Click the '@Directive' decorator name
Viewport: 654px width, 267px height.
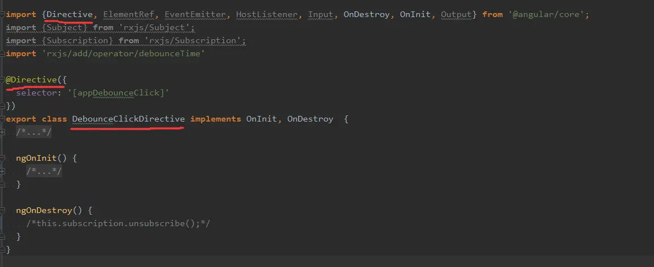click(31, 80)
